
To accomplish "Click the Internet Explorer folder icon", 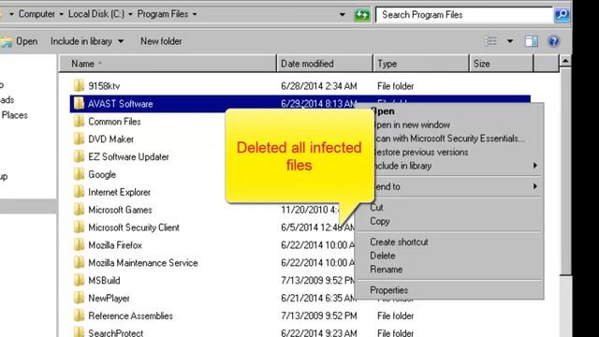I will point(79,192).
